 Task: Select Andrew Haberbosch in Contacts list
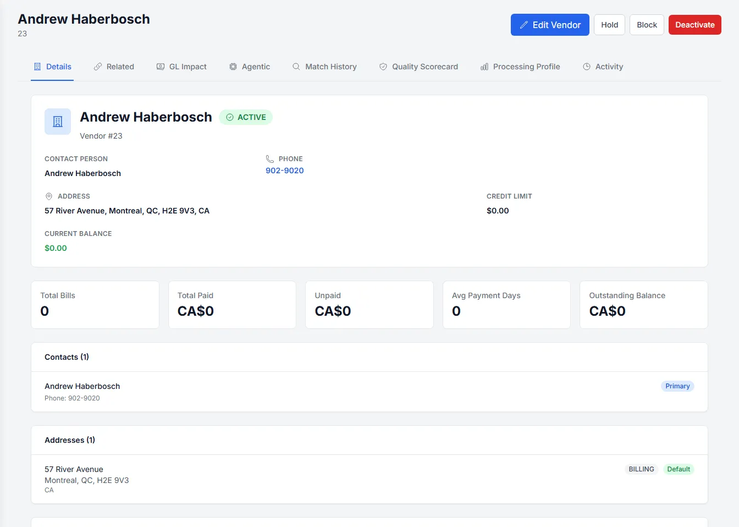pyautogui.click(x=82, y=386)
